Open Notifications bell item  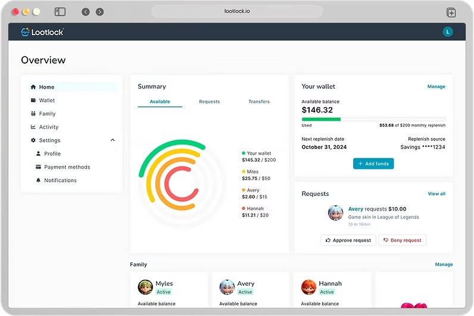[60, 180]
